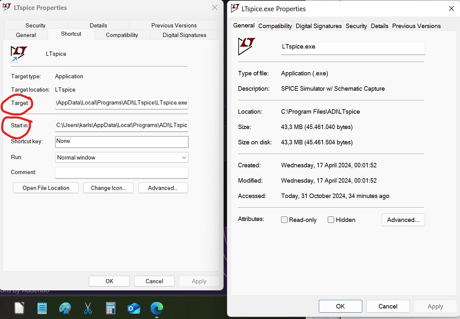The image size is (460, 319).
Task: Open Advanced... shortcut options
Action: pyautogui.click(x=163, y=188)
